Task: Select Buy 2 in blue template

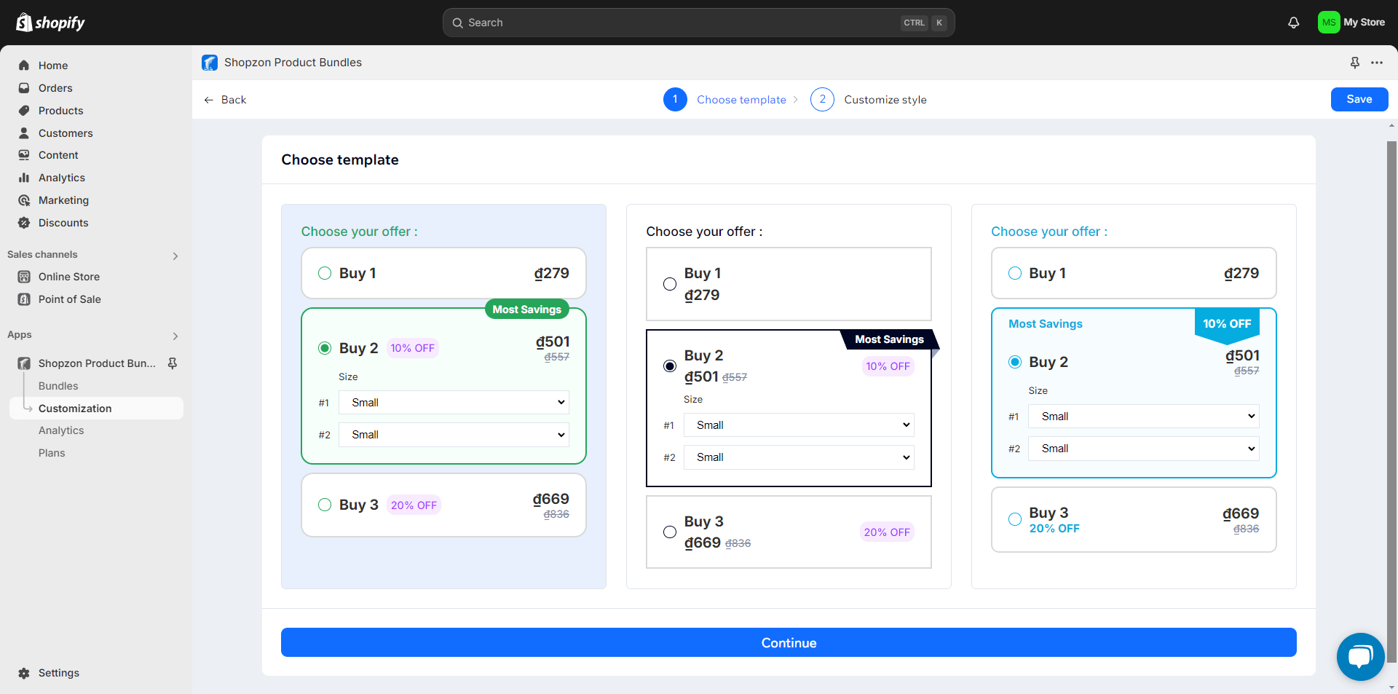Action: click(x=1015, y=362)
